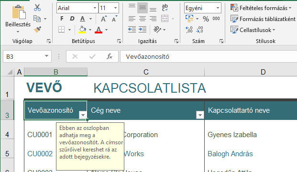Open Feltételes formázás menu

click(261, 8)
